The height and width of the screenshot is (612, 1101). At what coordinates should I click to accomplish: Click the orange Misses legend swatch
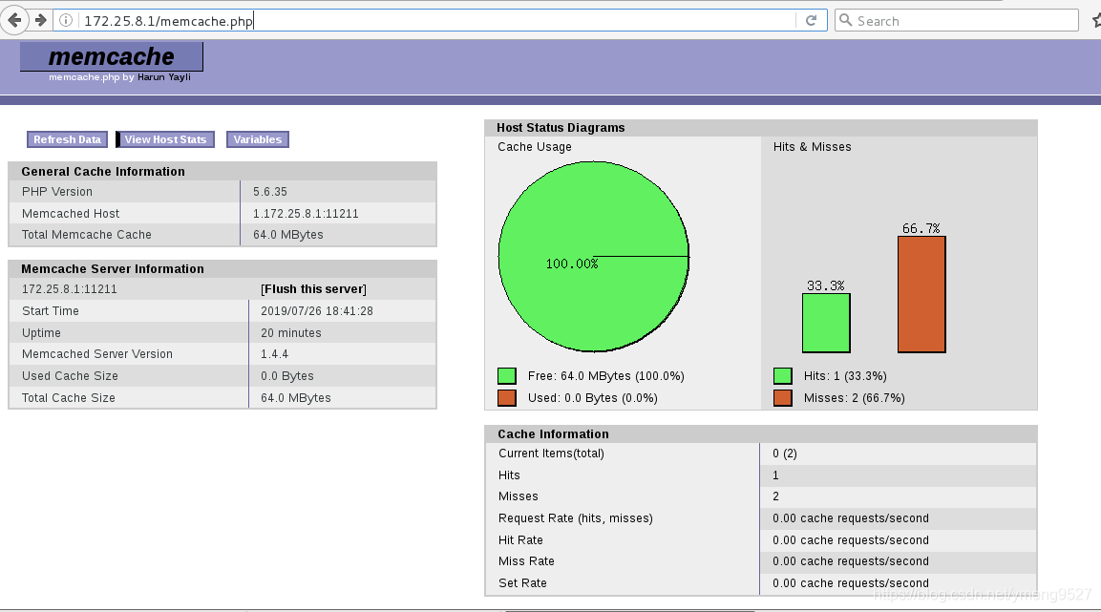[x=782, y=398]
